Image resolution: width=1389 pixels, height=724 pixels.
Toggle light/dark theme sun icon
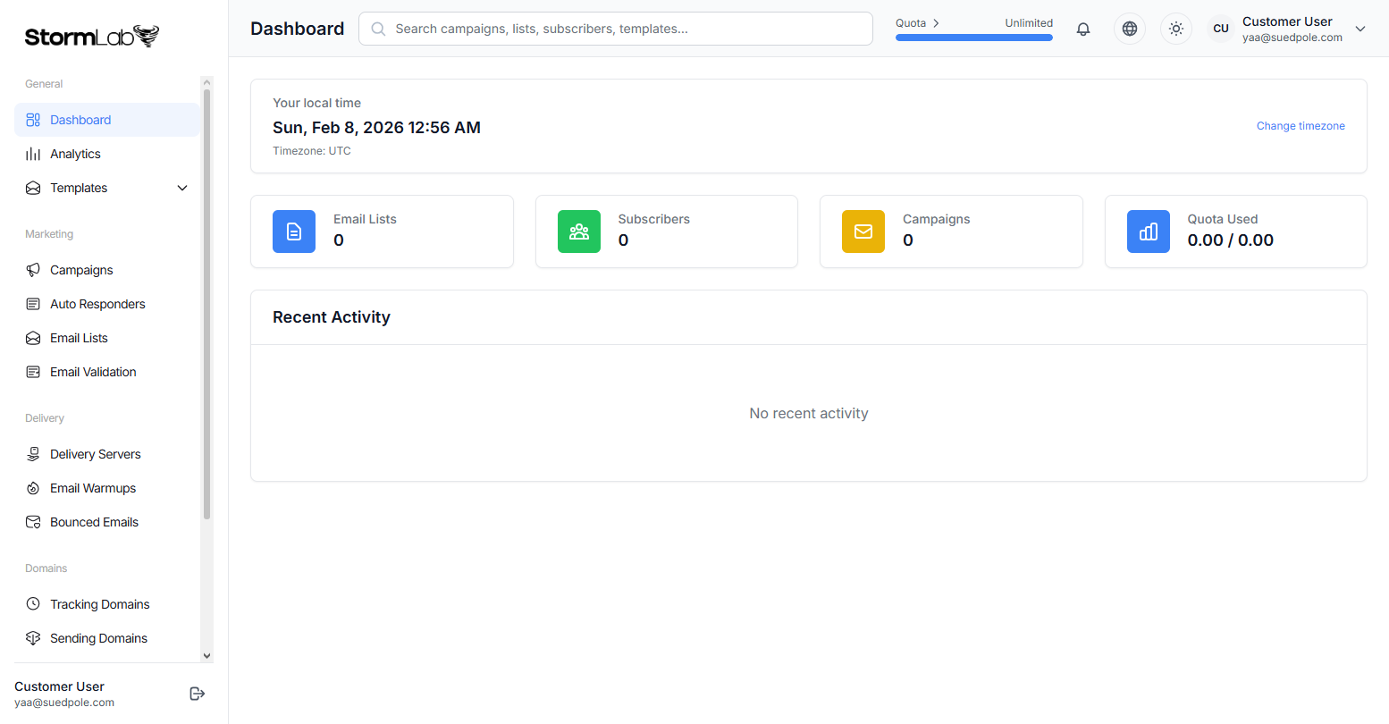pos(1176,29)
